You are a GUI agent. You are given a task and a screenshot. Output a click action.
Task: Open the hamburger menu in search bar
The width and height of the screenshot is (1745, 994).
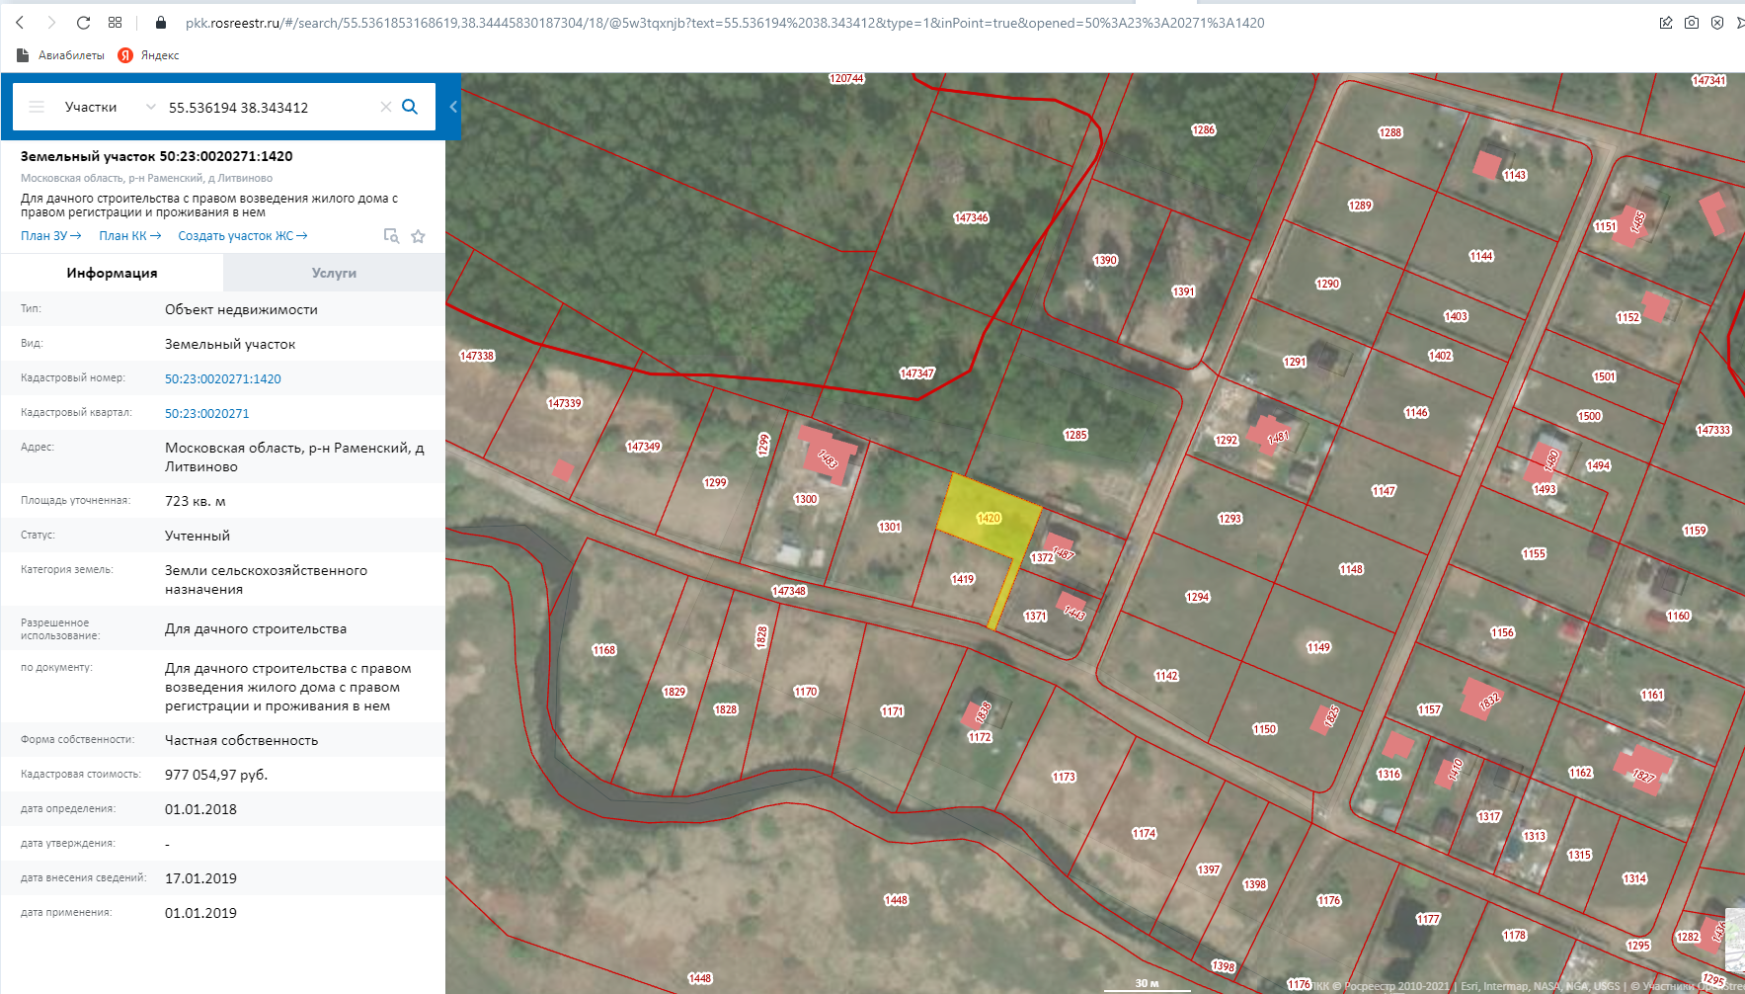[x=37, y=107]
